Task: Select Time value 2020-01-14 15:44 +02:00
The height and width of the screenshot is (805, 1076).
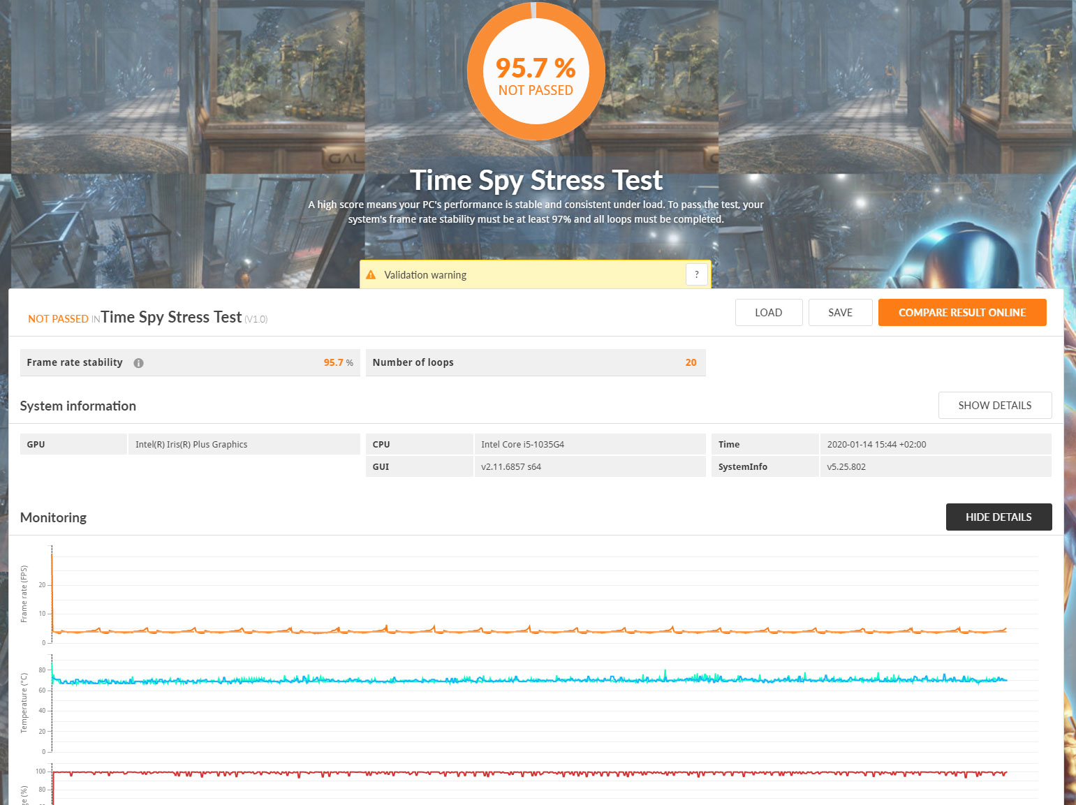Action: [x=876, y=445]
